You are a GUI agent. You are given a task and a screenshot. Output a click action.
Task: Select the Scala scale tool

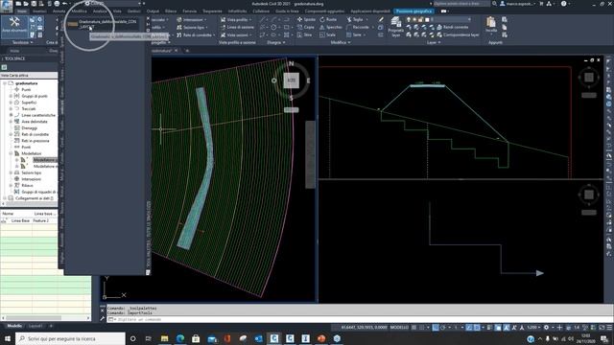click(x=327, y=35)
